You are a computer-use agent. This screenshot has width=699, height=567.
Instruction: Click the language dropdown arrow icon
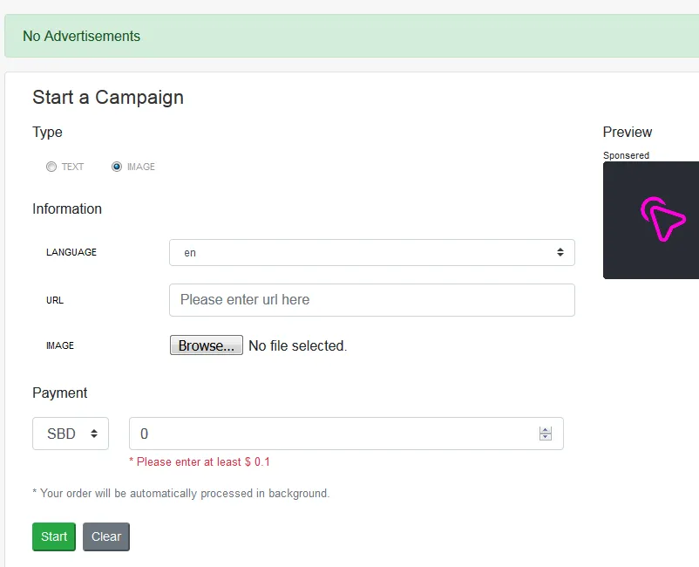click(x=560, y=252)
